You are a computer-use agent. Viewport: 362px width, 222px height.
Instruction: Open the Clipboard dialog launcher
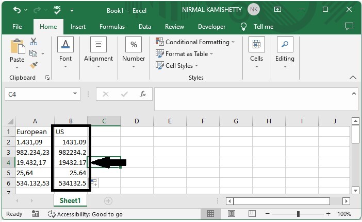tap(47, 78)
